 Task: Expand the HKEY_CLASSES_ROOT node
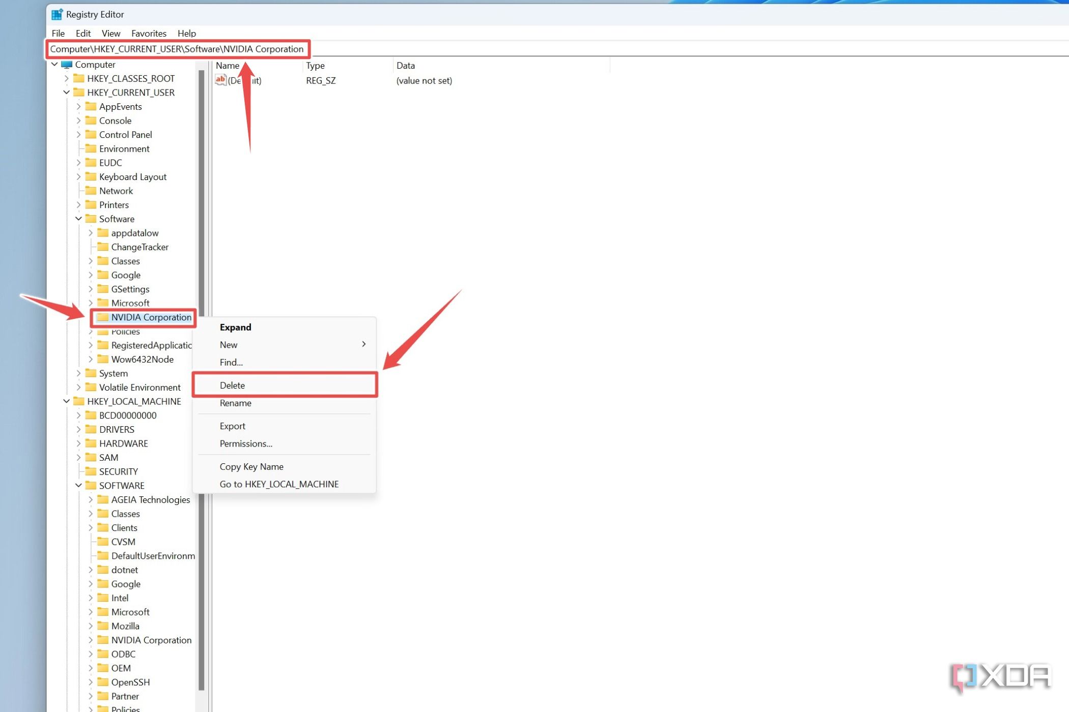(x=67, y=78)
